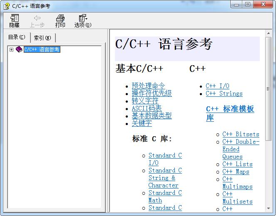Image resolution: width=276 pixels, height=216 pixels.
Task: Open the C++ Maps link
Action: pos(236,172)
